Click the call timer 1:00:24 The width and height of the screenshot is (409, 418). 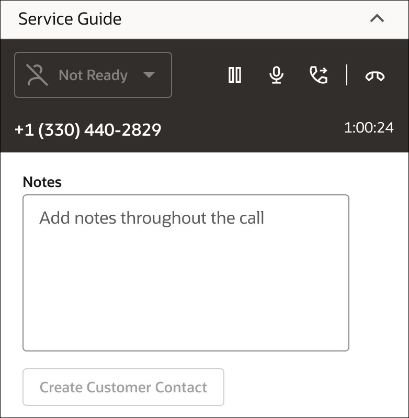click(369, 127)
